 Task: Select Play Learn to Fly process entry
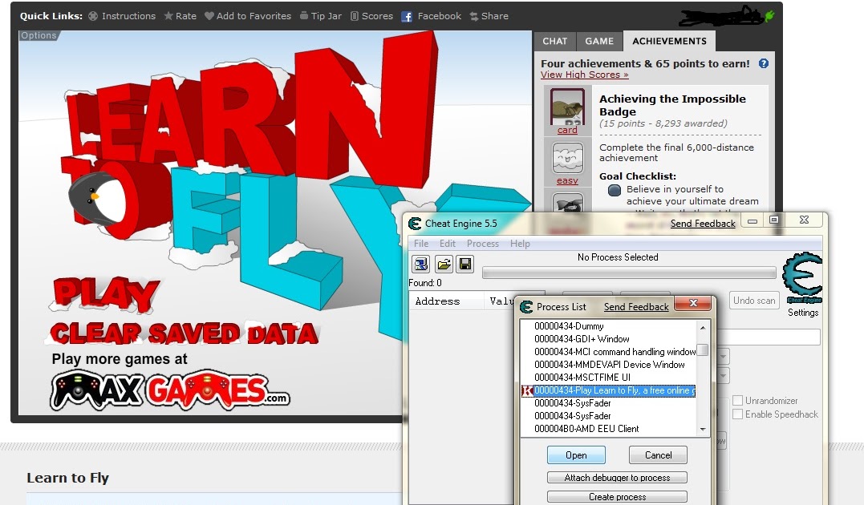[608, 390]
